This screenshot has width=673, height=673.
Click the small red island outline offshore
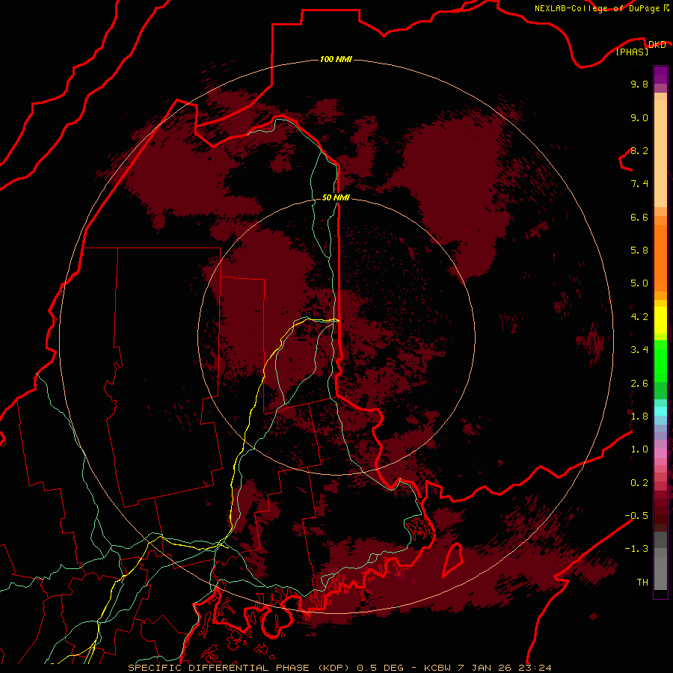pos(453,559)
